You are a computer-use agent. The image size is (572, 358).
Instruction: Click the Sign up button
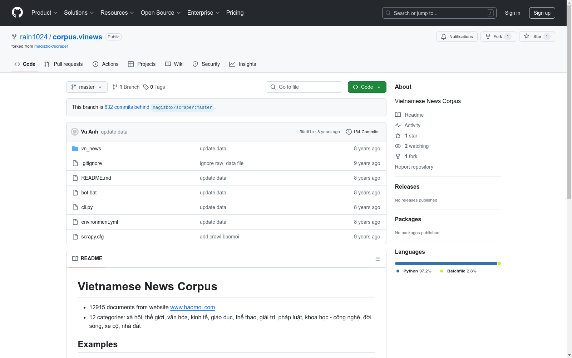tap(542, 13)
